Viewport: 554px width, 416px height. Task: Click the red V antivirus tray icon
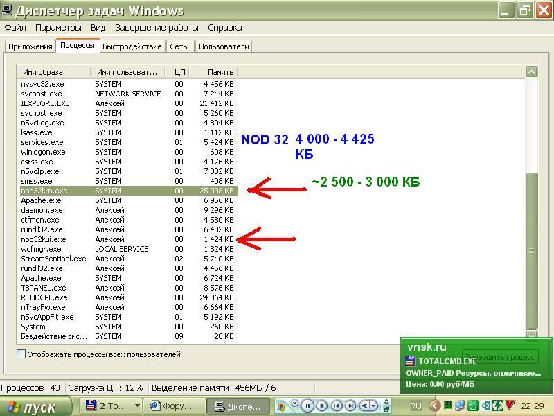tap(510, 406)
